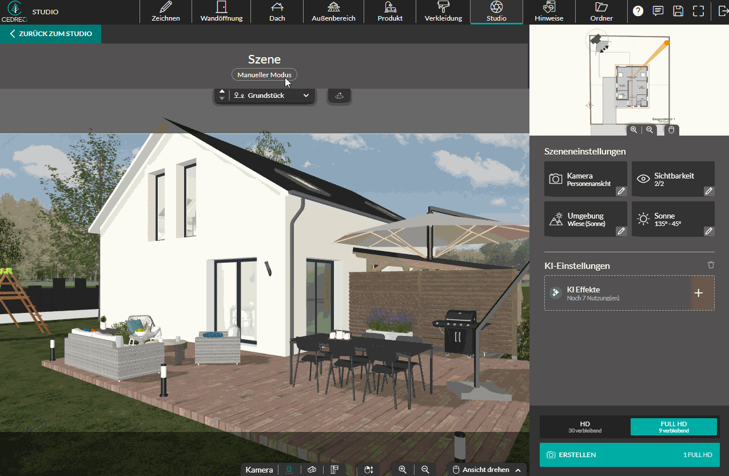The height and width of the screenshot is (476, 729).
Task: Zoom out on the floor plan minimap
Action: coord(650,130)
